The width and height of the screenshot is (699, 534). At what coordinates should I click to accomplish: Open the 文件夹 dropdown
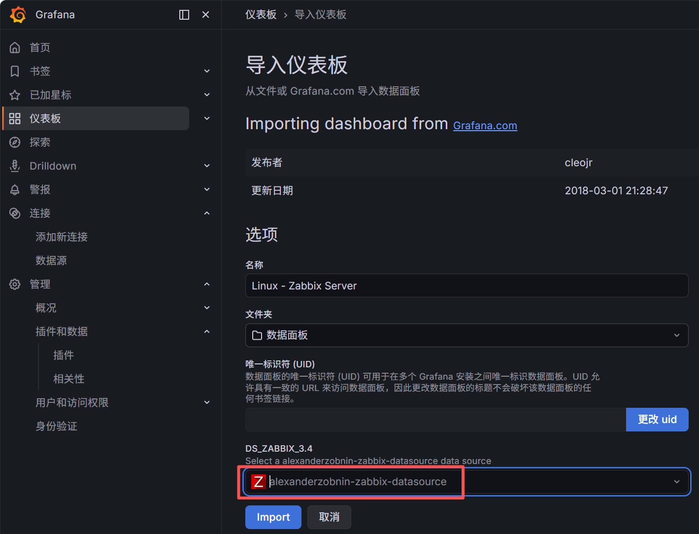tap(466, 335)
